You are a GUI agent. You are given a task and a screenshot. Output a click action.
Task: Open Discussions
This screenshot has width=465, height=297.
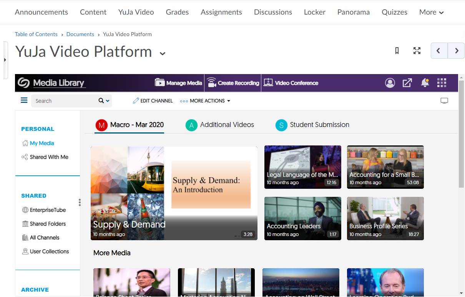(x=273, y=12)
